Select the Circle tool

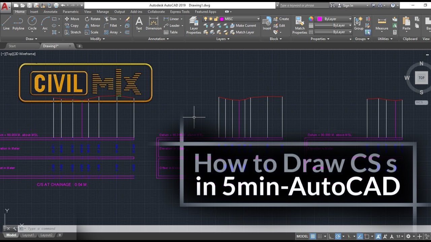pyautogui.click(x=32, y=23)
